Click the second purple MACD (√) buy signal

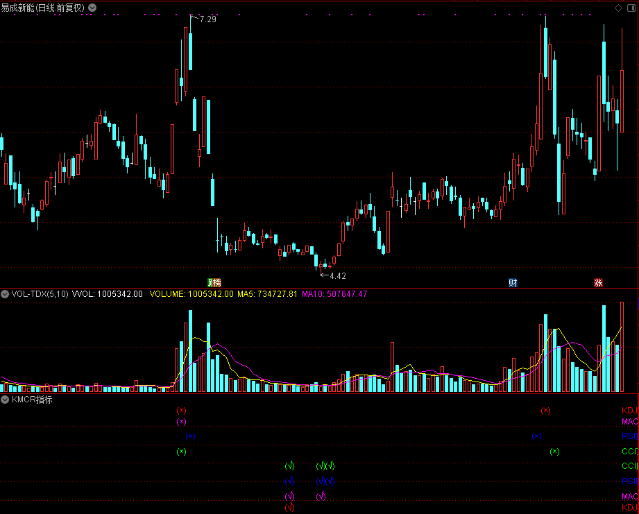[x=321, y=496]
